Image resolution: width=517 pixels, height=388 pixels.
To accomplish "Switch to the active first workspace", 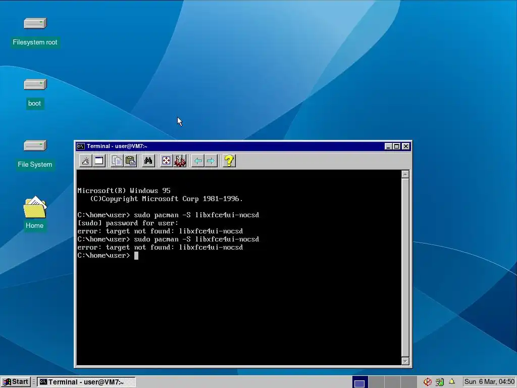I will tap(359, 382).
